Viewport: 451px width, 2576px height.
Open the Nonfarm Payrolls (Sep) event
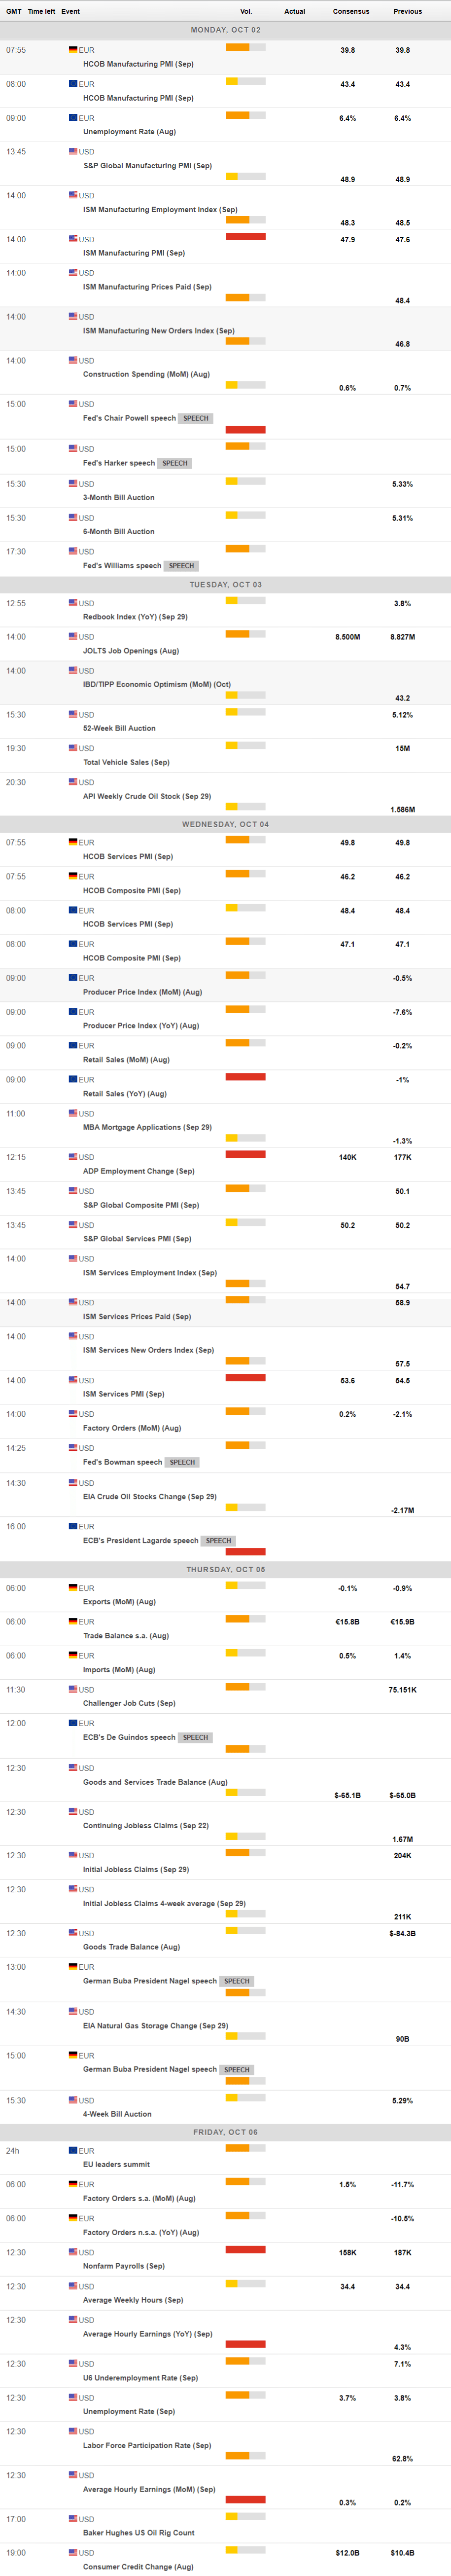tap(123, 2265)
